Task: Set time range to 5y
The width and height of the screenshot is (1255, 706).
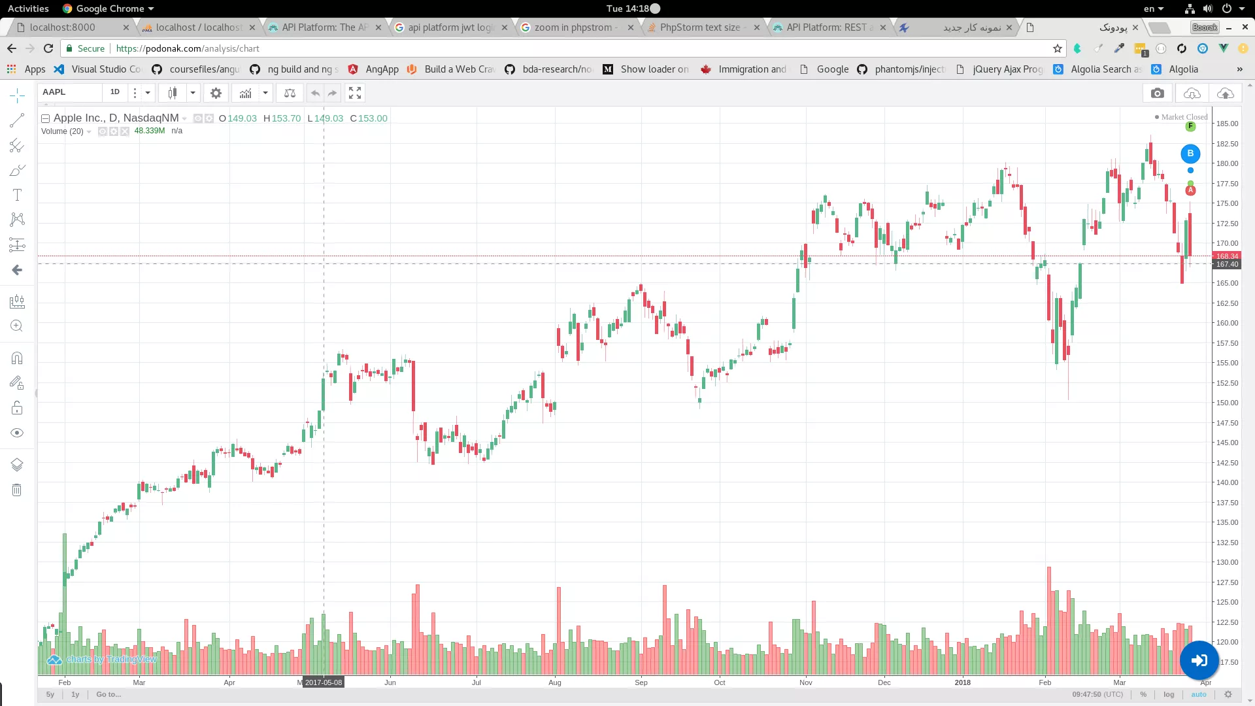Action: (x=50, y=694)
